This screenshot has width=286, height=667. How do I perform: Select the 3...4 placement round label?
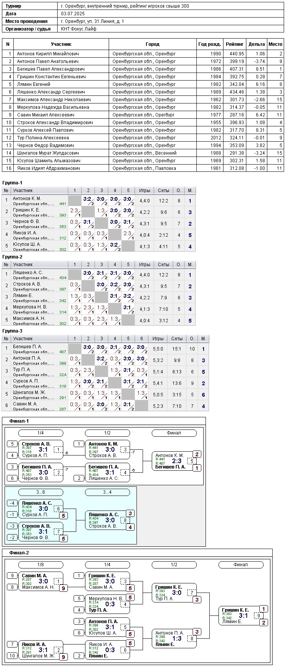click(107, 492)
